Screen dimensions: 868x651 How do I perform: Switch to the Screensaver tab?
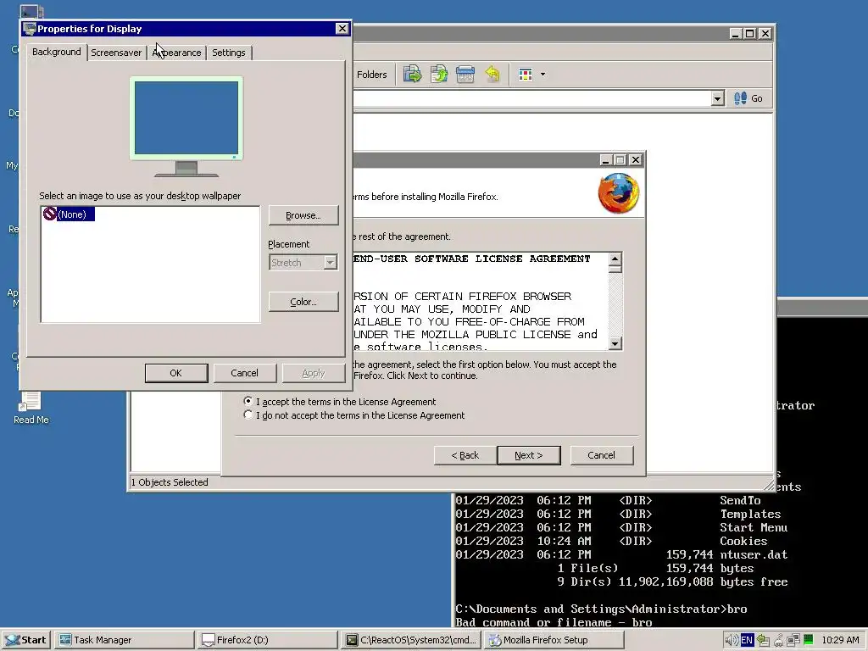pos(116,53)
